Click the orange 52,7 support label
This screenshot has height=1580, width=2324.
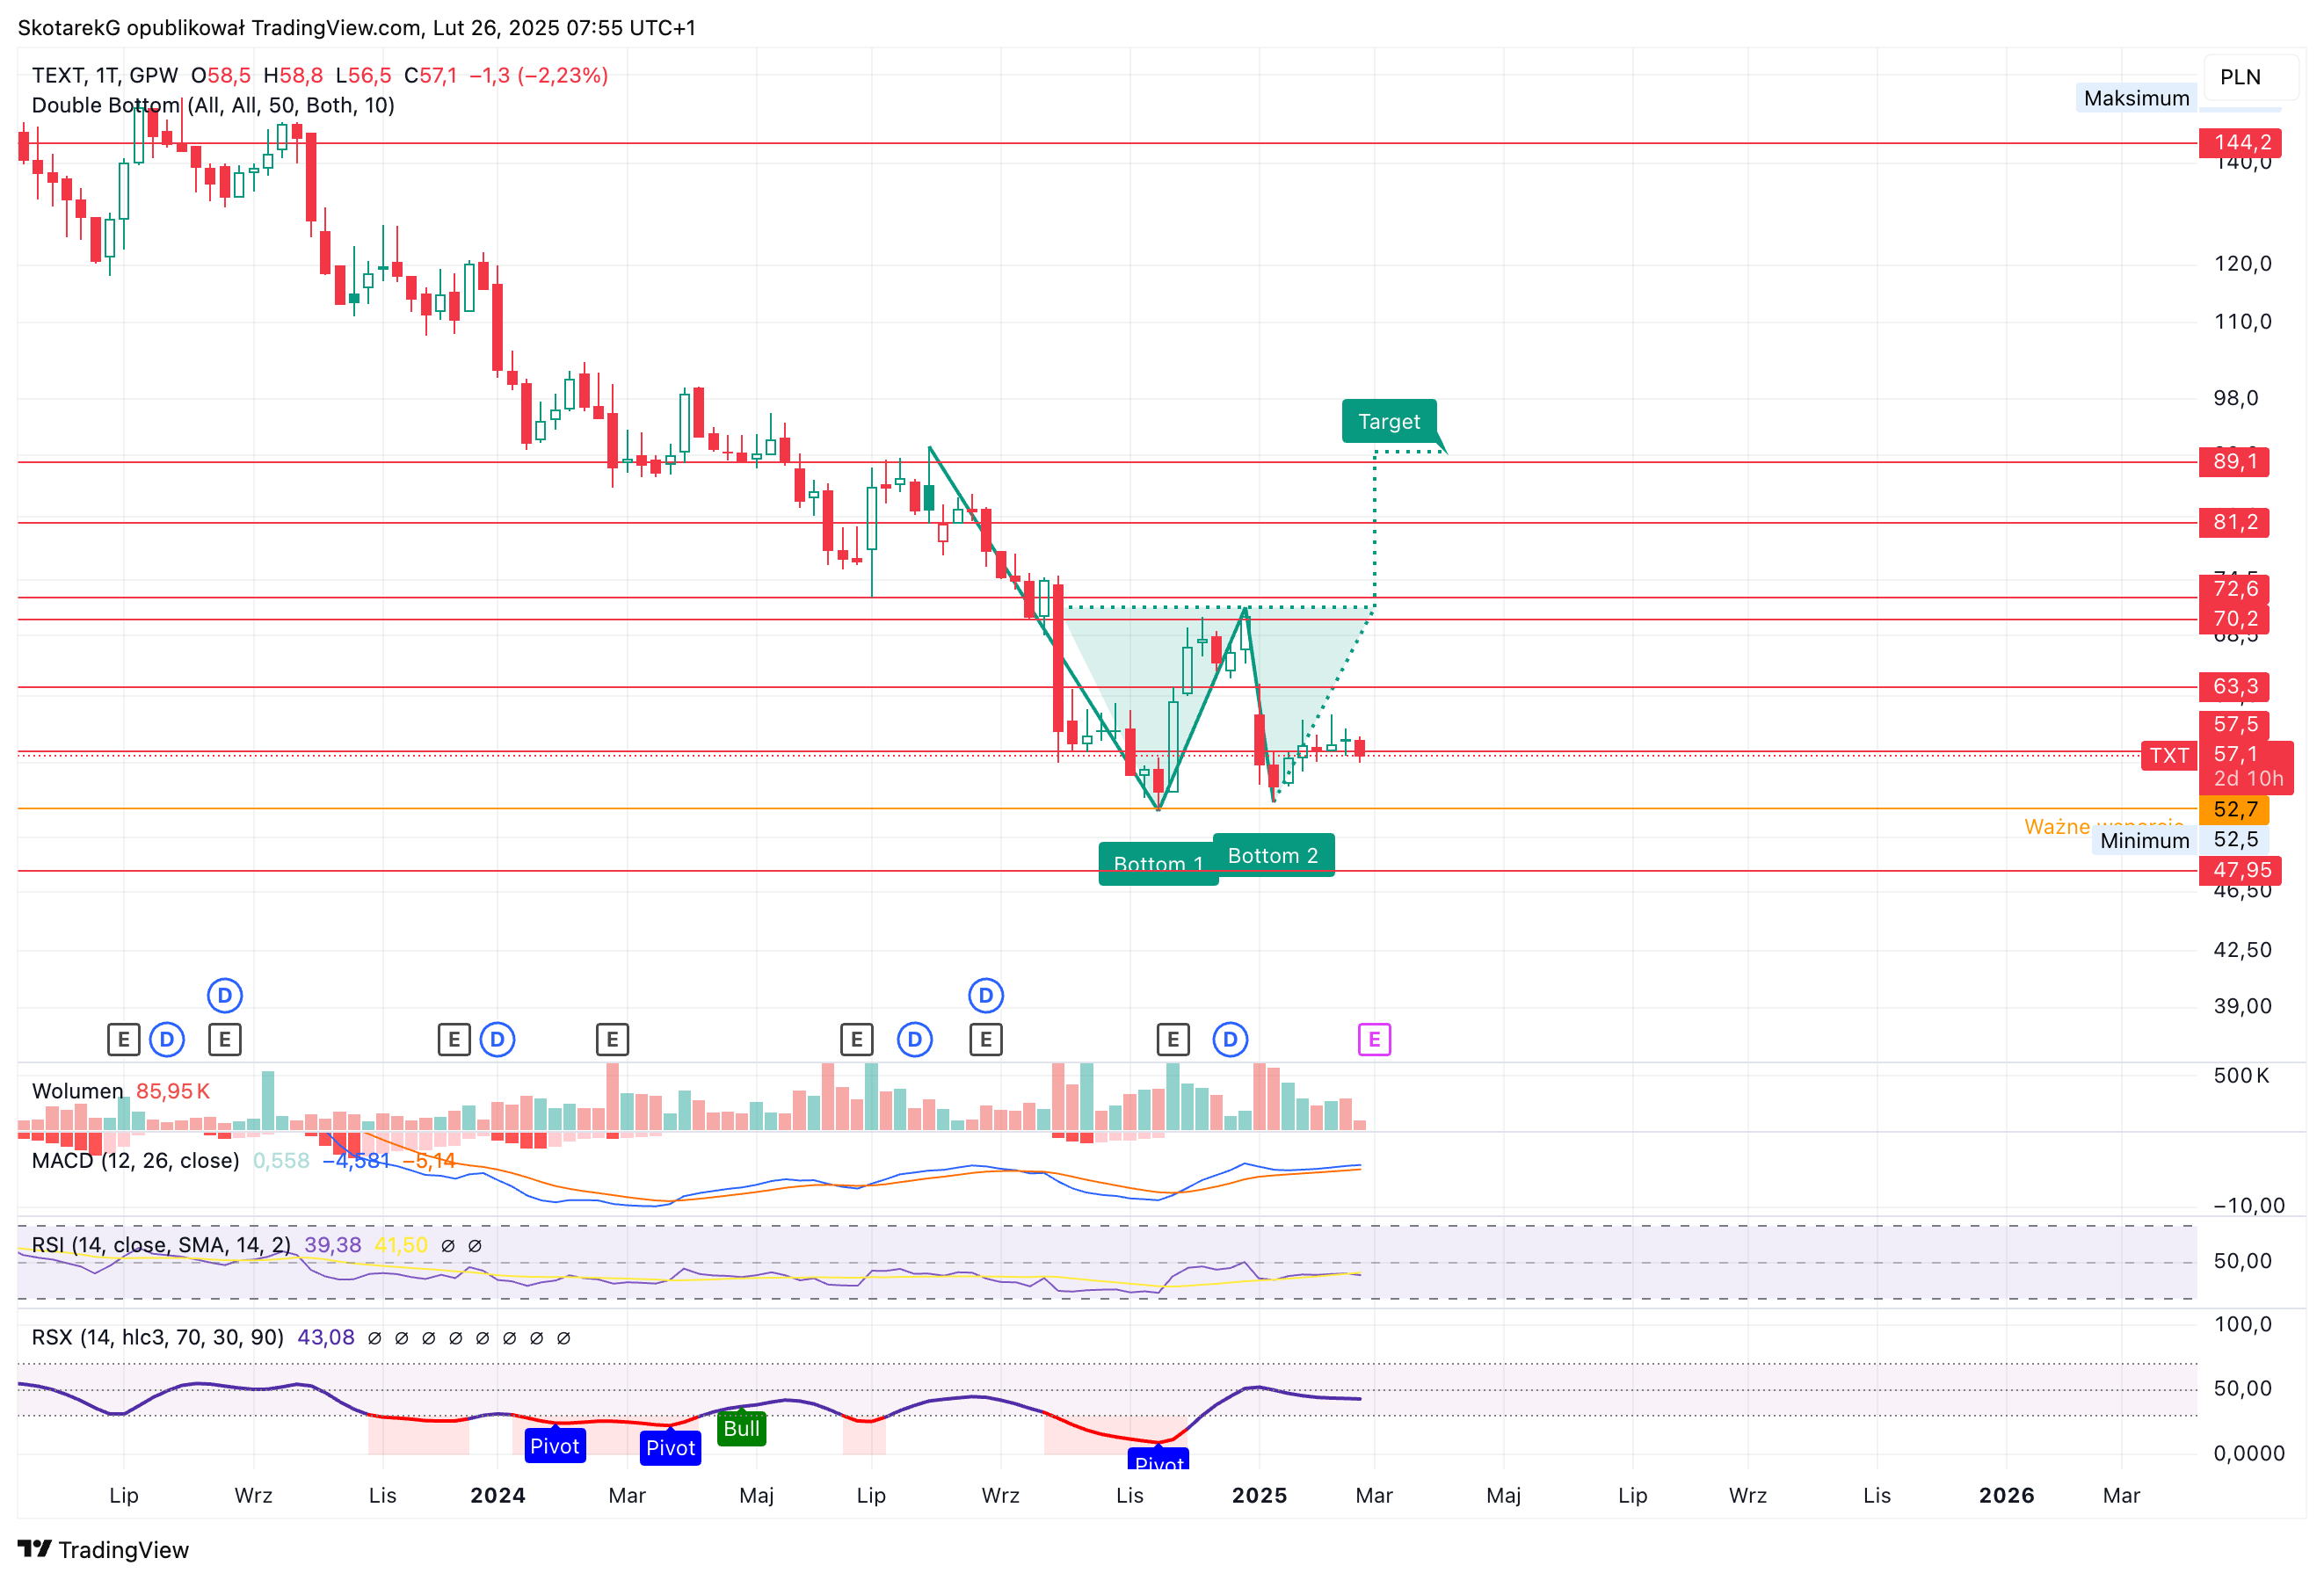(2234, 809)
